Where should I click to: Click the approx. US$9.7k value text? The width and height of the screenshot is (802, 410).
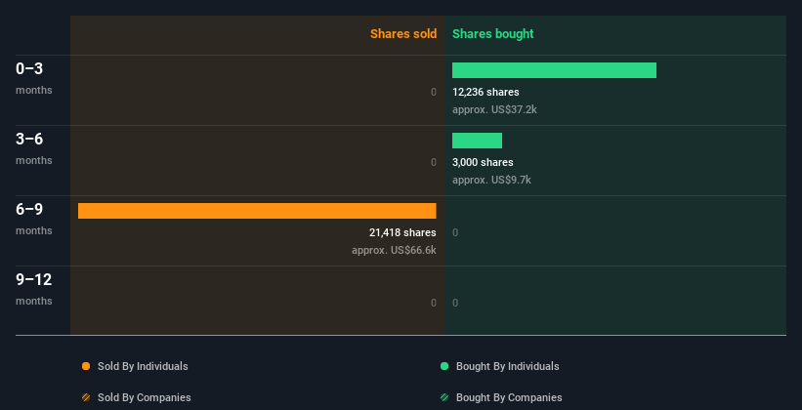pyautogui.click(x=491, y=180)
